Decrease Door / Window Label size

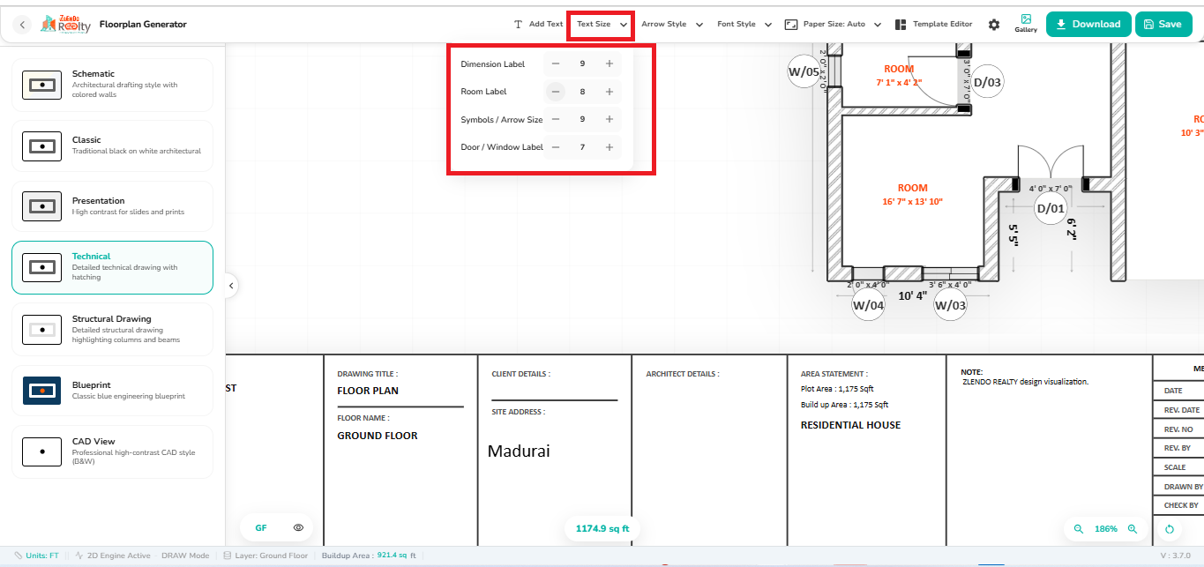pyautogui.click(x=555, y=147)
